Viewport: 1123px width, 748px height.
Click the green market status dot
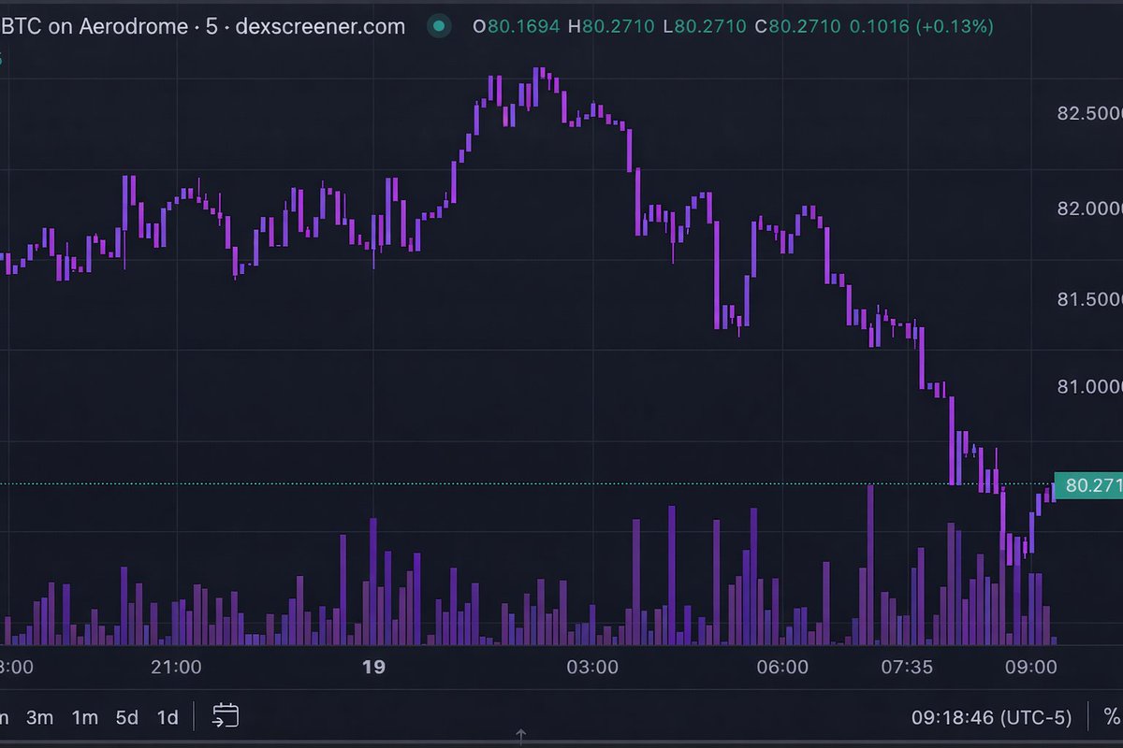tap(439, 26)
